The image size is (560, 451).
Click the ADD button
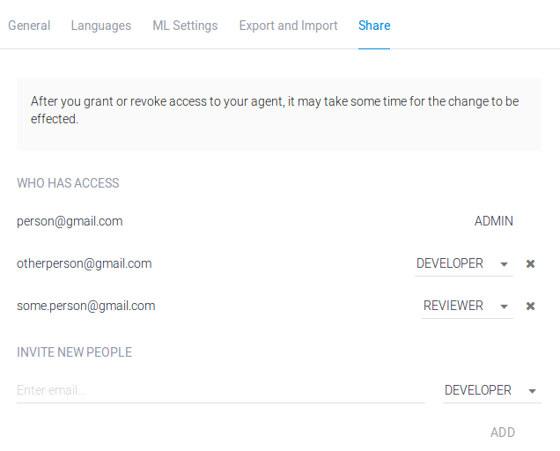coord(503,433)
